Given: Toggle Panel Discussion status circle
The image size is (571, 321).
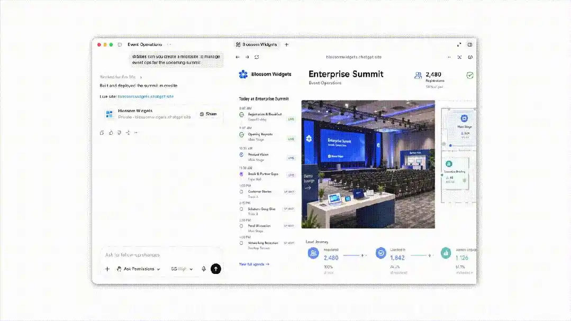Looking at the screenshot, I should click(x=241, y=226).
